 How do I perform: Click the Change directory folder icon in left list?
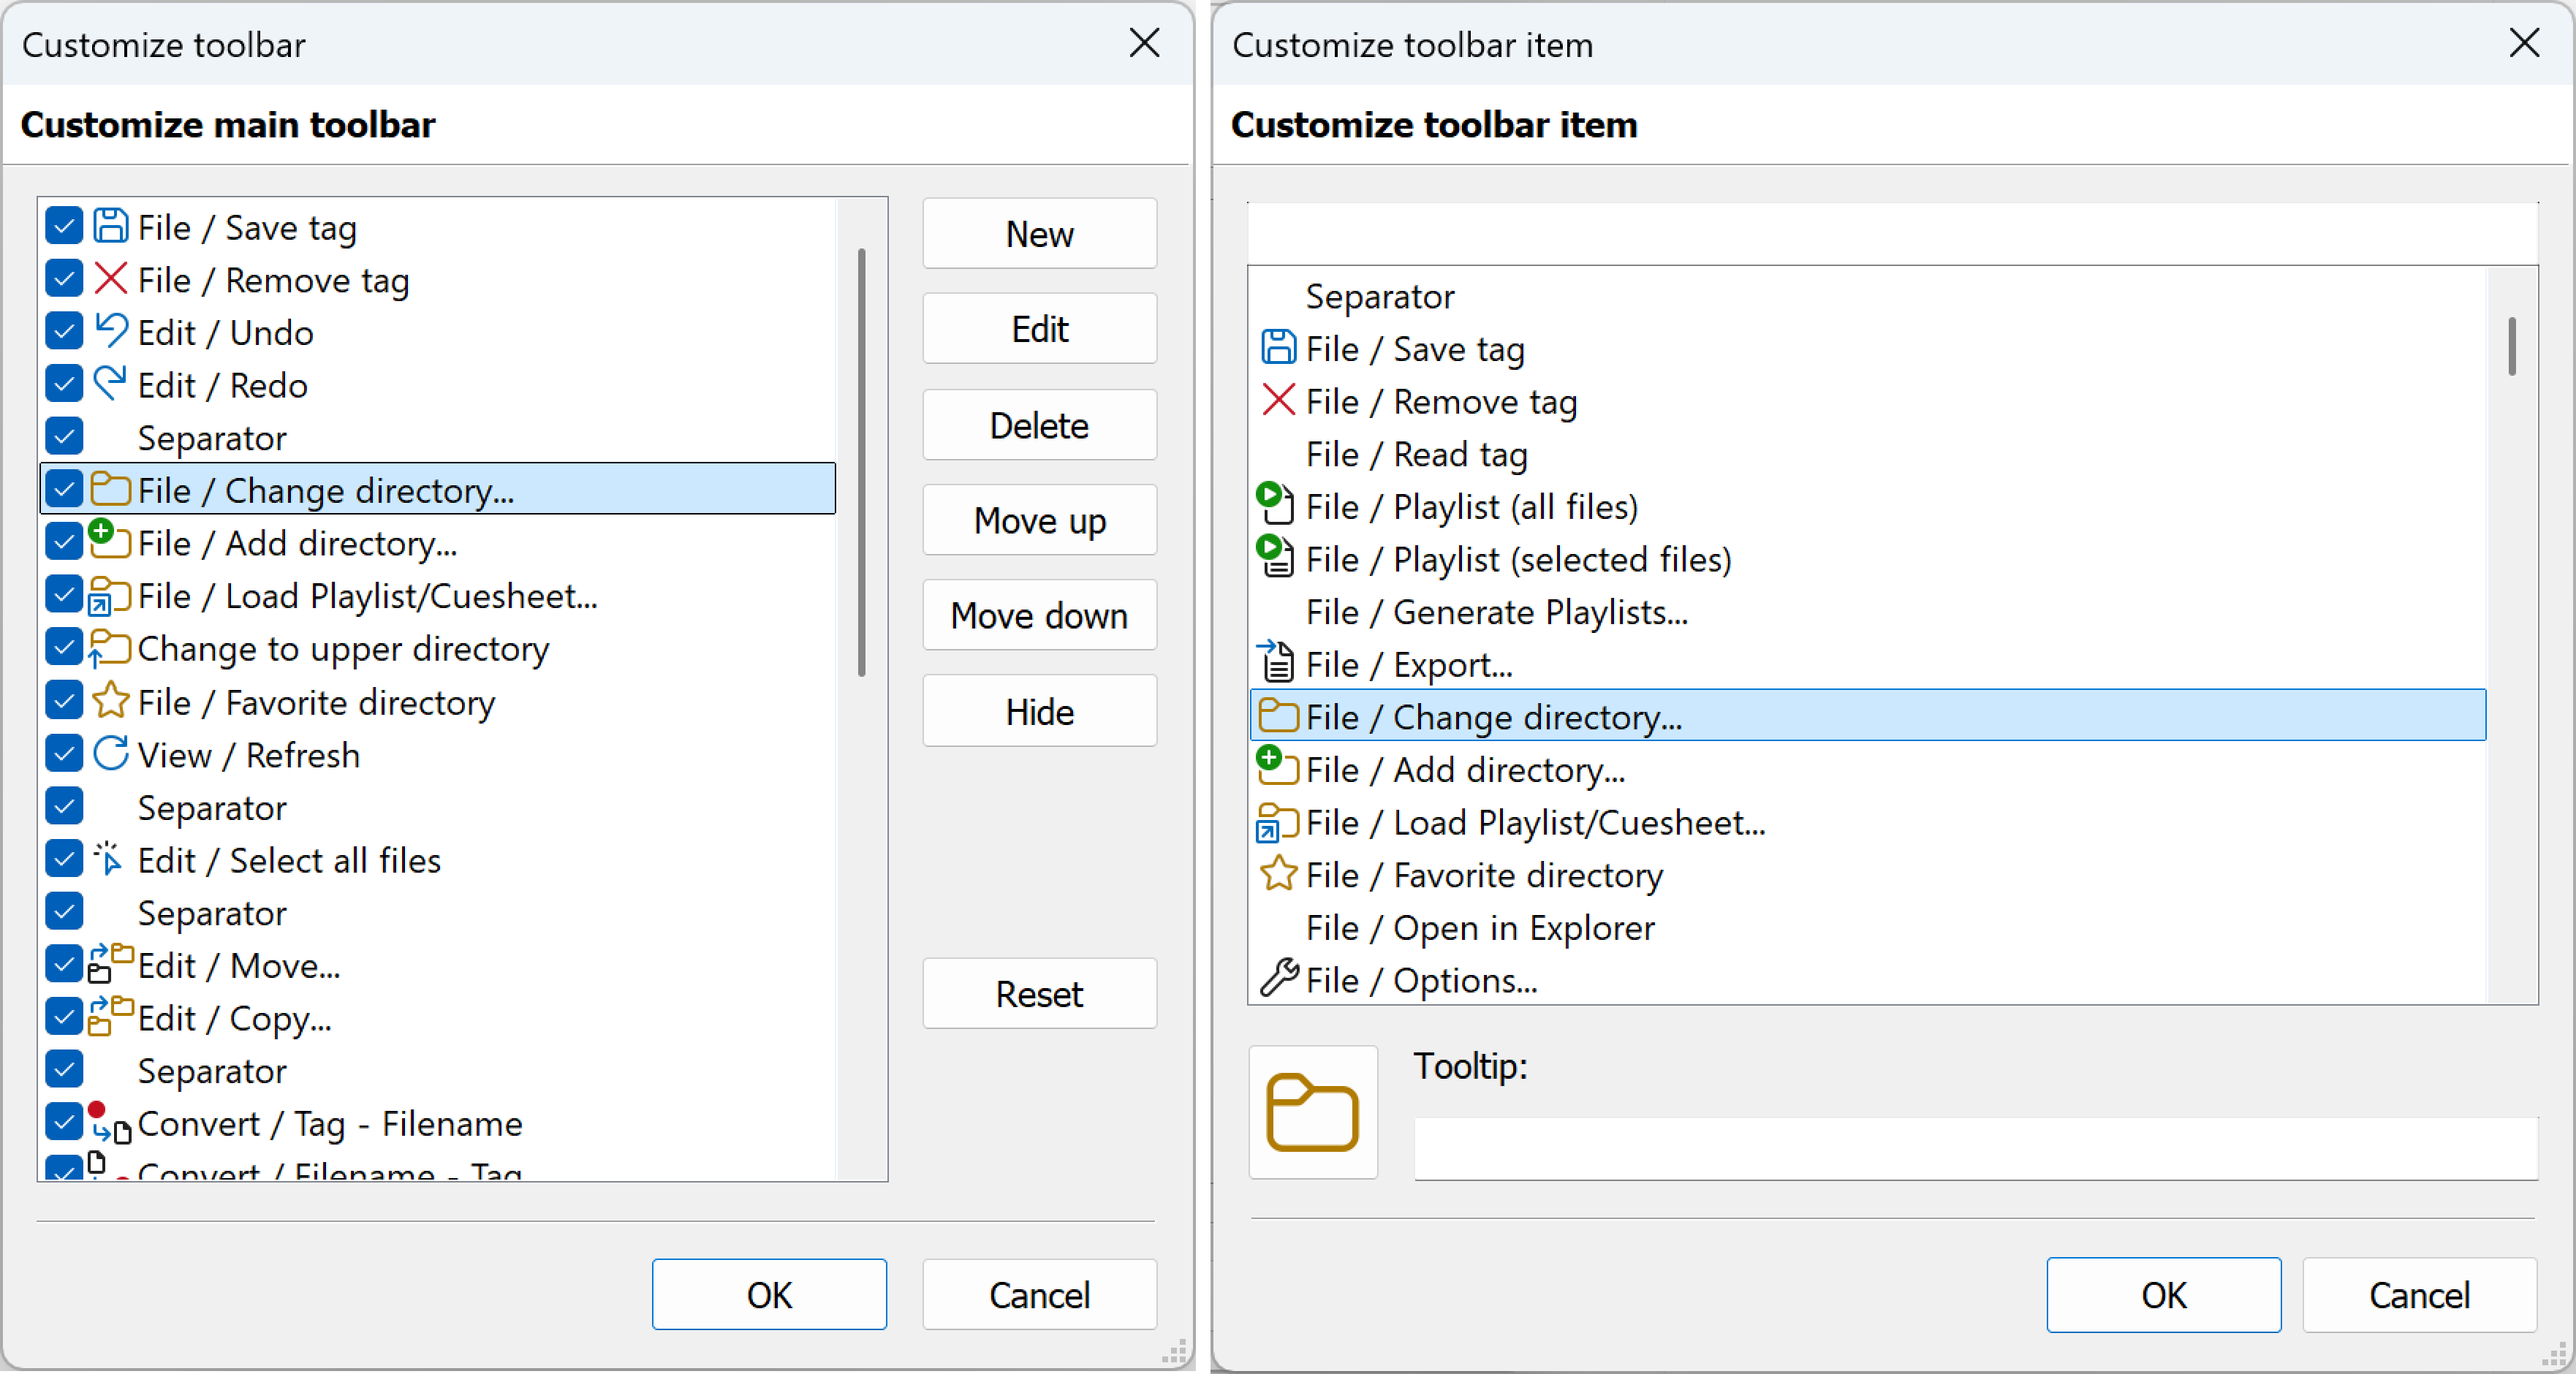(x=110, y=489)
